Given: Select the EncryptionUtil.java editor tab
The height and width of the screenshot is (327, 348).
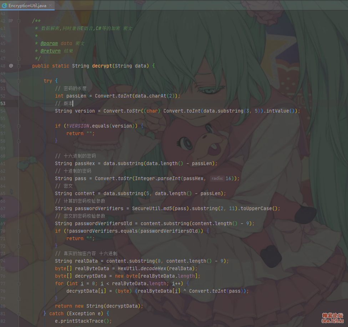Looking at the screenshot, I should [27, 6].
